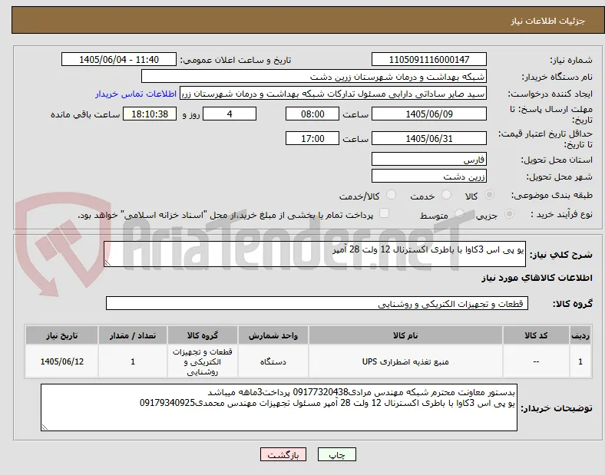Click the شماره نیاز field 1105091116000147

pos(429,59)
